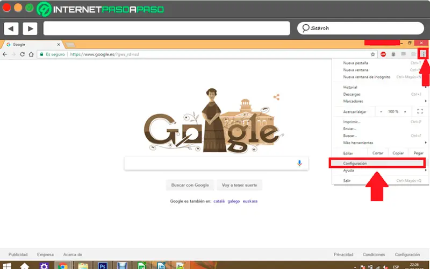Open the Adblock Plus extension icon

pos(383,54)
